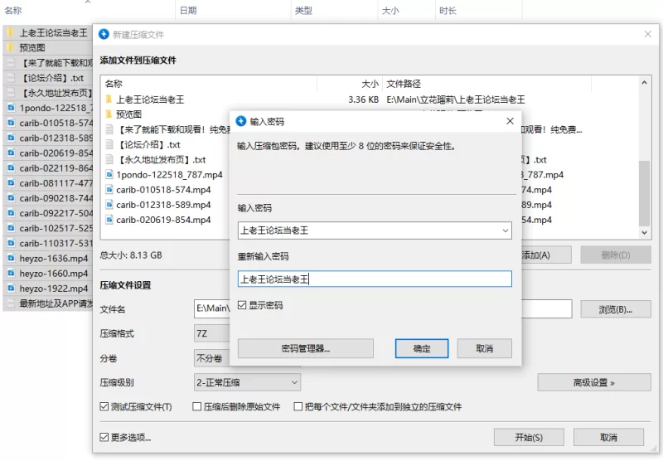Screen dimensions: 663x461
Task: Click heyzo-1922.mp4 file icon in Explorer
Action: [x=11, y=288]
